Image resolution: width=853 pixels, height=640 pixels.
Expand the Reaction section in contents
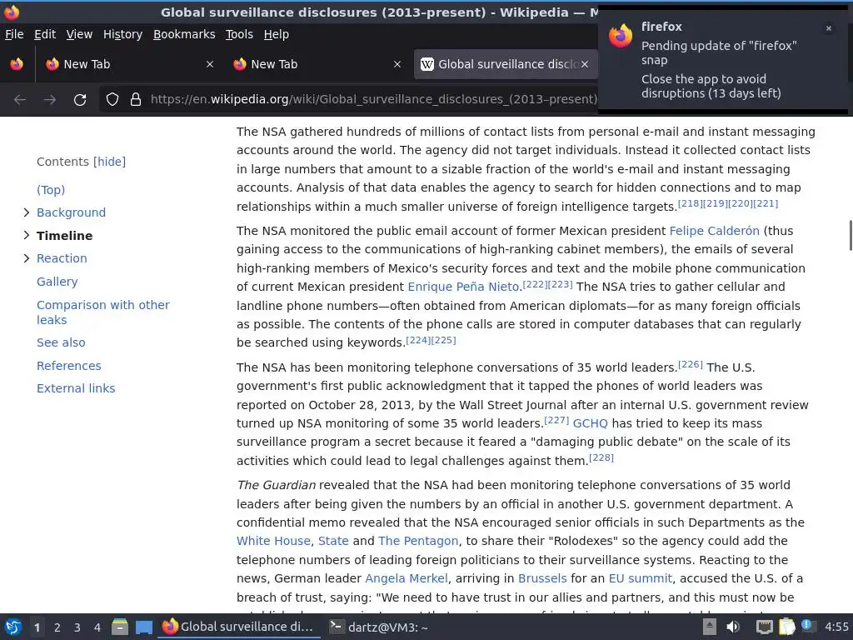click(x=26, y=258)
